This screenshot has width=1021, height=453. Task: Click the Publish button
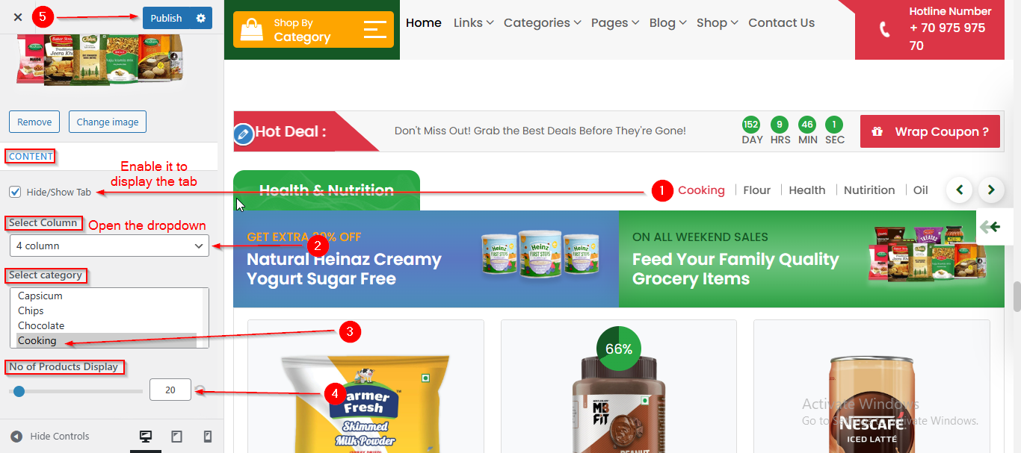(166, 18)
